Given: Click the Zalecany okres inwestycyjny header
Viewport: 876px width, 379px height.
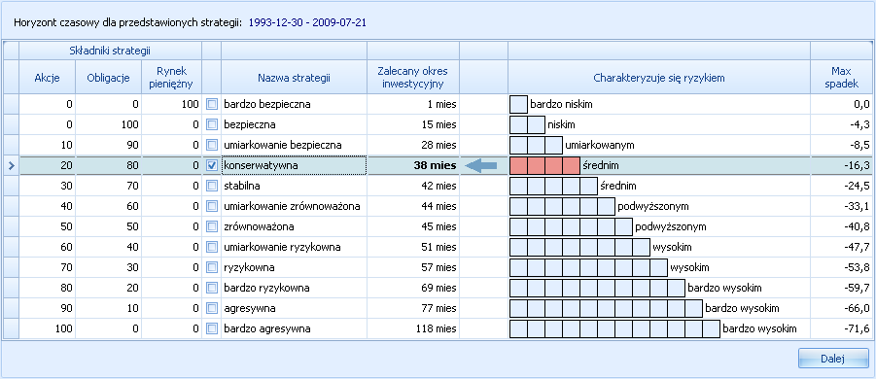Looking at the screenshot, I should (x=413, y=78).
